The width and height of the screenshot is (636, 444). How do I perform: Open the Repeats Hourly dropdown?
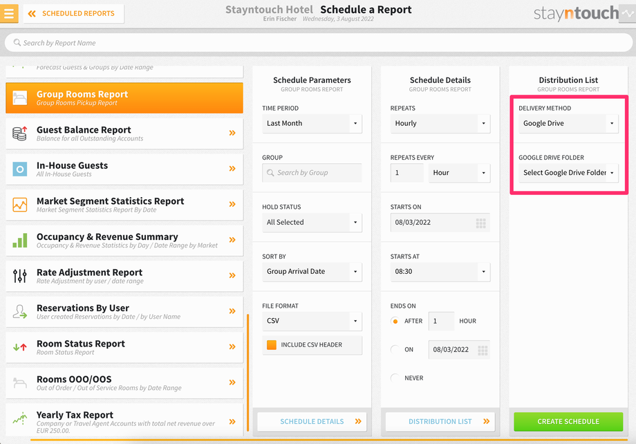point(440,123)
